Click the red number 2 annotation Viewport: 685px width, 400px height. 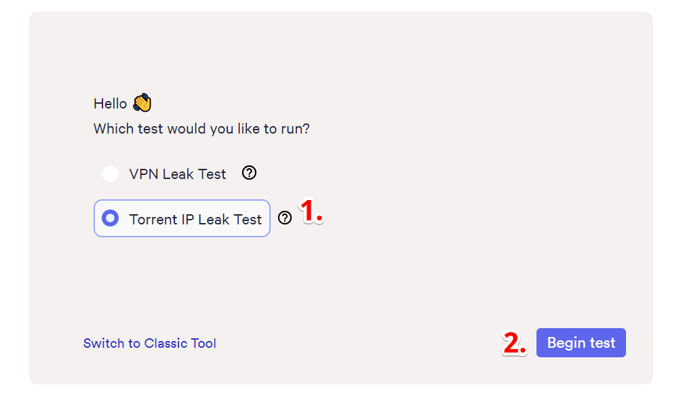514,343
